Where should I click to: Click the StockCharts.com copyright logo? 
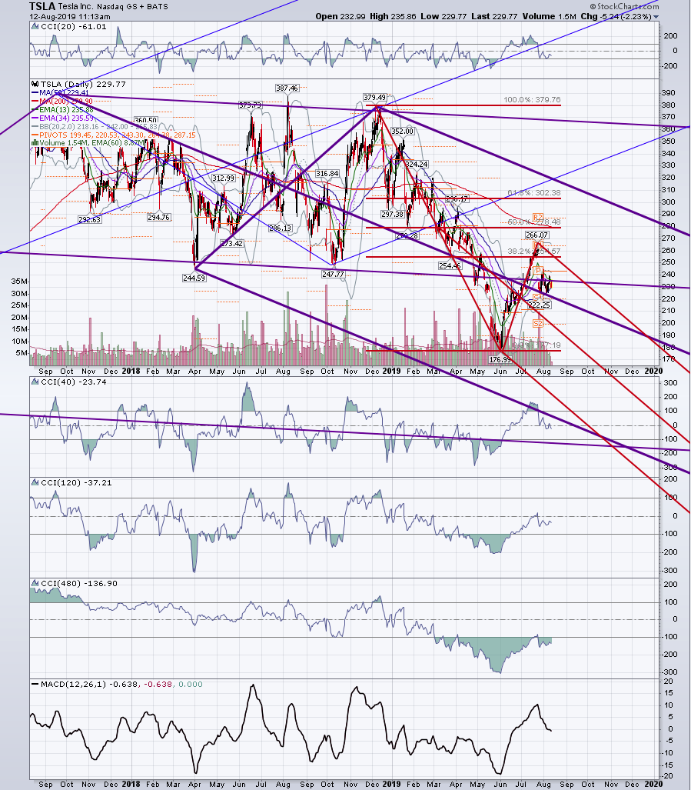pos(624,6)
